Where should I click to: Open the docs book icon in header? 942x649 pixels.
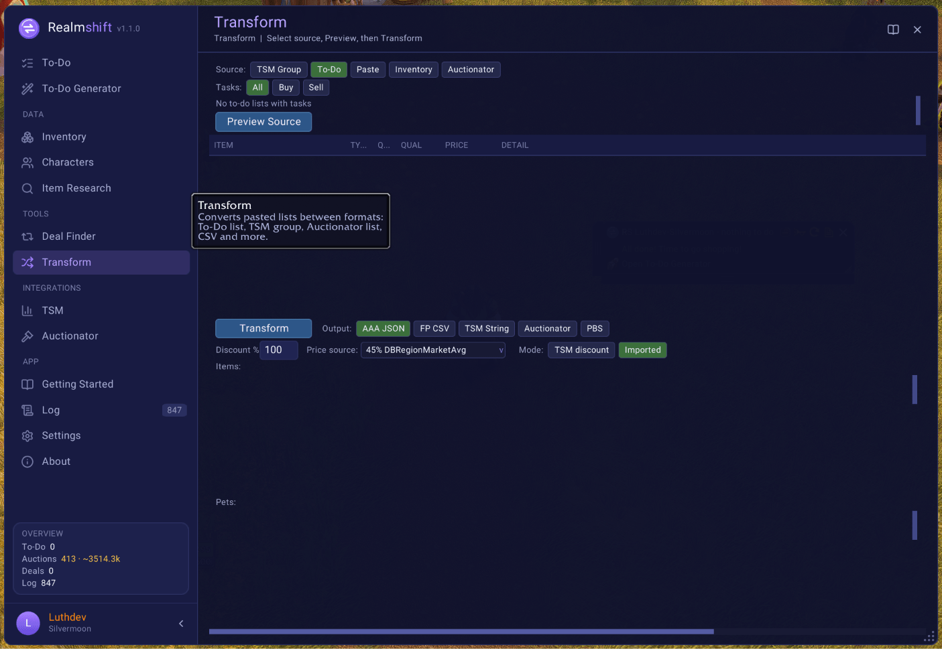[x=893, y=29]
